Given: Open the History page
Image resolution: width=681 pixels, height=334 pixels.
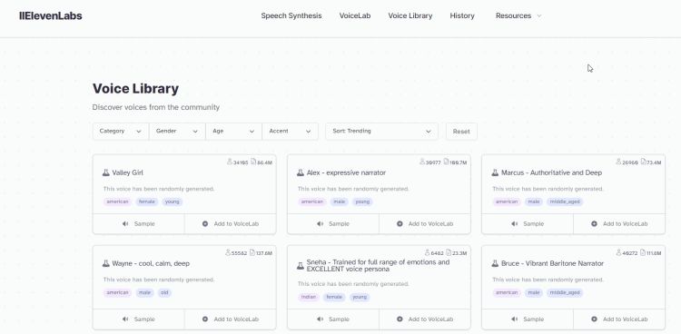Looking at the screenshot, I should pos(462,15).
